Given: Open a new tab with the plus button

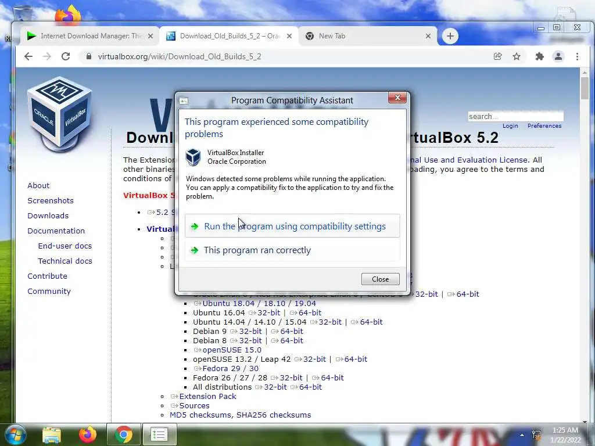Looking at the screenshot, I should point(450,36).
